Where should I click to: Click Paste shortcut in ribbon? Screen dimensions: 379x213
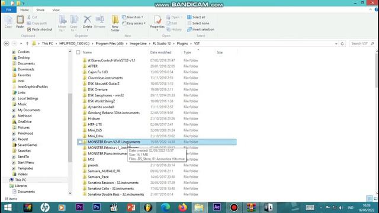(40, 29)
